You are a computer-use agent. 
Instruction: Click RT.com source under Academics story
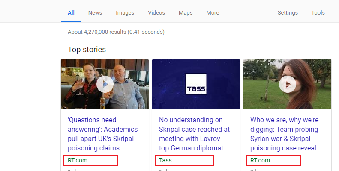tap(78, 160)
